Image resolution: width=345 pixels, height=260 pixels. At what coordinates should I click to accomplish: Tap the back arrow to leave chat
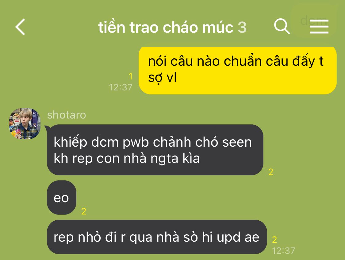pos(20,27)
